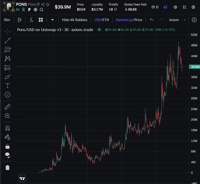Open the list spacing options icon

tap(184, 7)
